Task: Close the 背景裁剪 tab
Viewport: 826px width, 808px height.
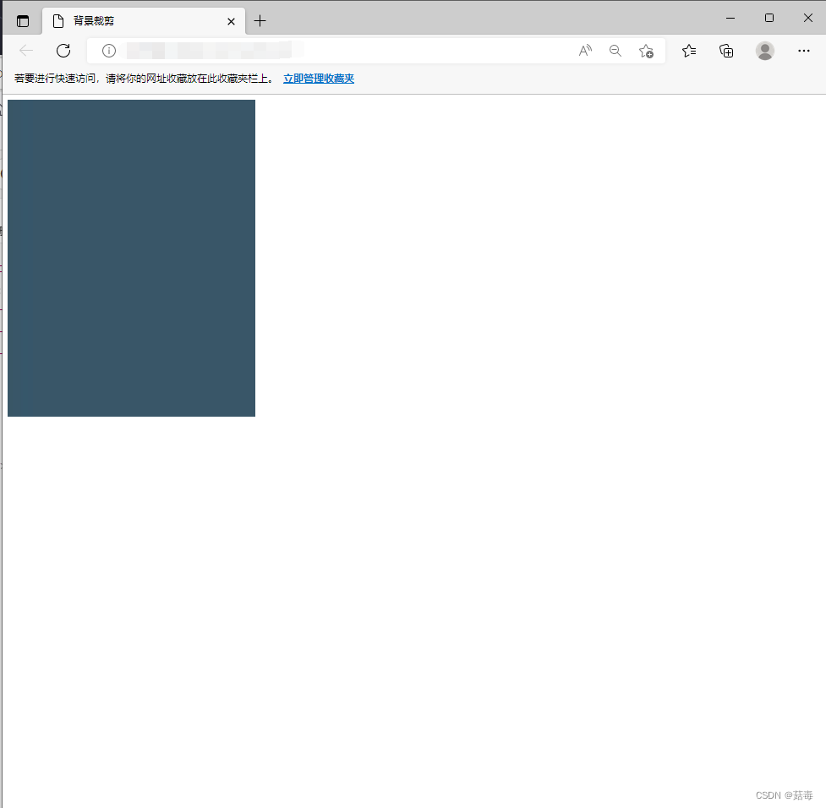Action: click(x=231, y=21)
